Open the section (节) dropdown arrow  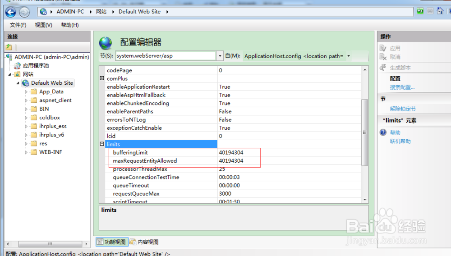220,56
